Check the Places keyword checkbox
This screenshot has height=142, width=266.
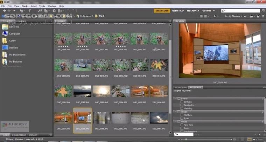(x=179, y=121)
